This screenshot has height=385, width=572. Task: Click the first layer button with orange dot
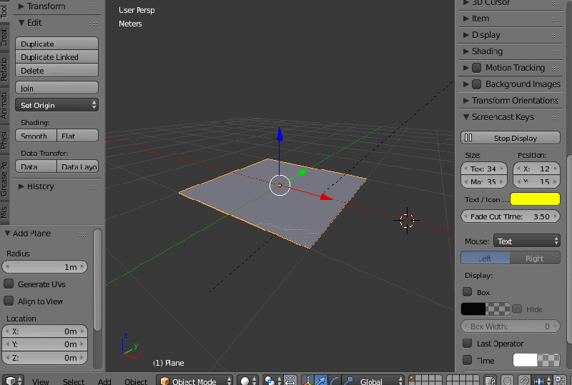(x=411, y=378)
